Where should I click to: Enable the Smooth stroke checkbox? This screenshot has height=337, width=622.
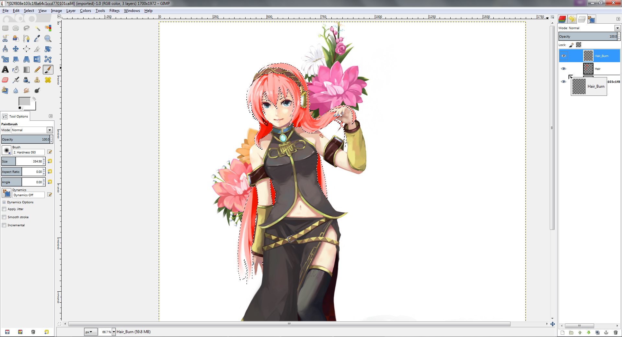[x=4, y=217]
